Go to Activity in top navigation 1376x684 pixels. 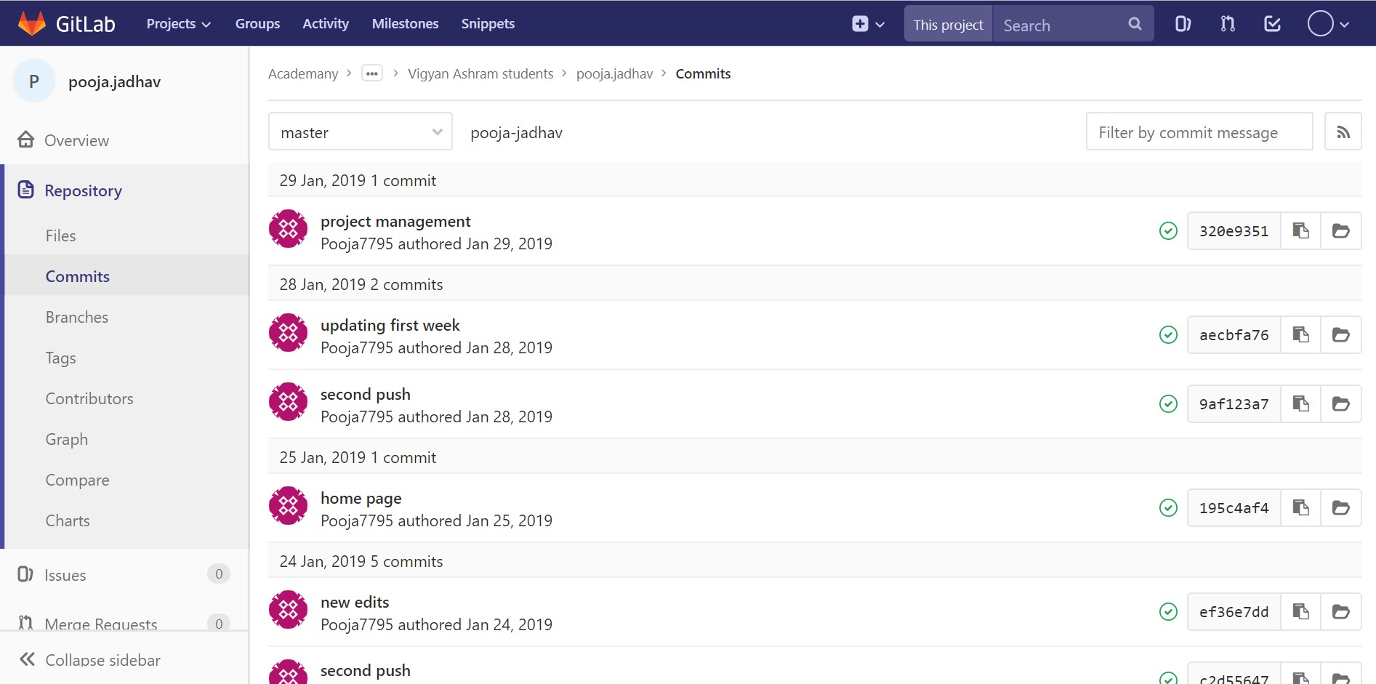point(326,24)
